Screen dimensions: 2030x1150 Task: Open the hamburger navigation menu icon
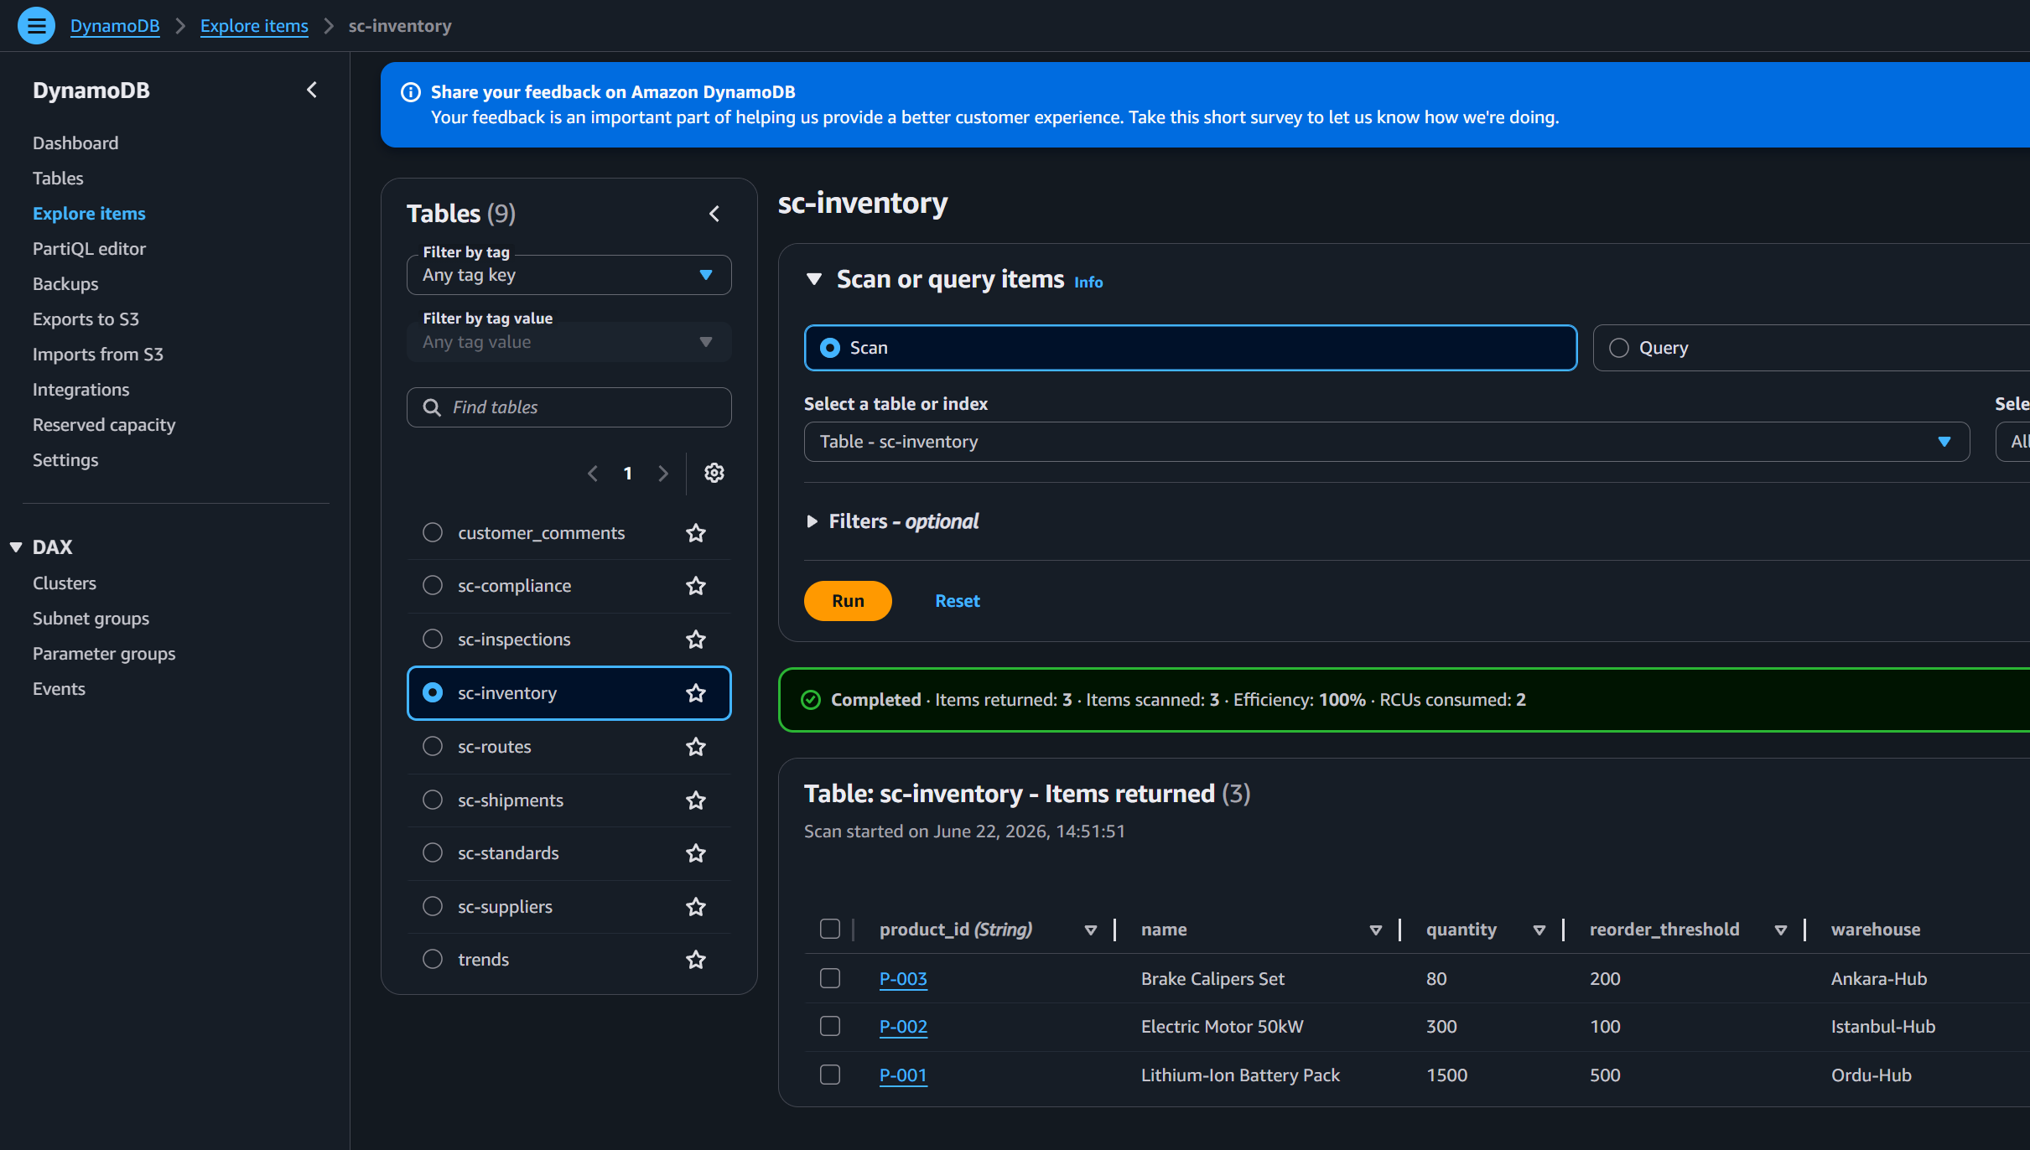[x=36, y=26]
